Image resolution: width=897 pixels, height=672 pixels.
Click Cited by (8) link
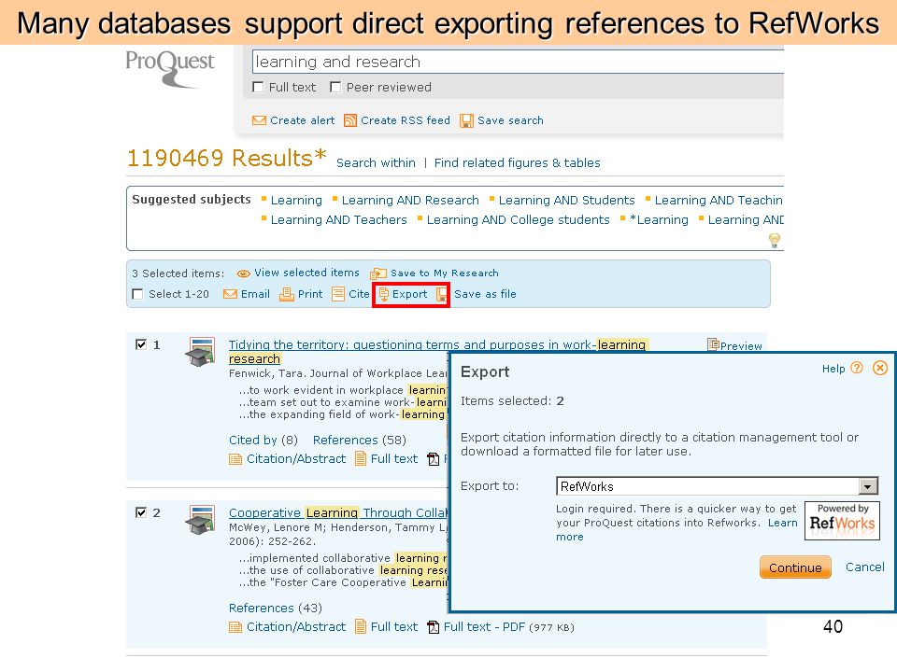(x=263, y=440)
